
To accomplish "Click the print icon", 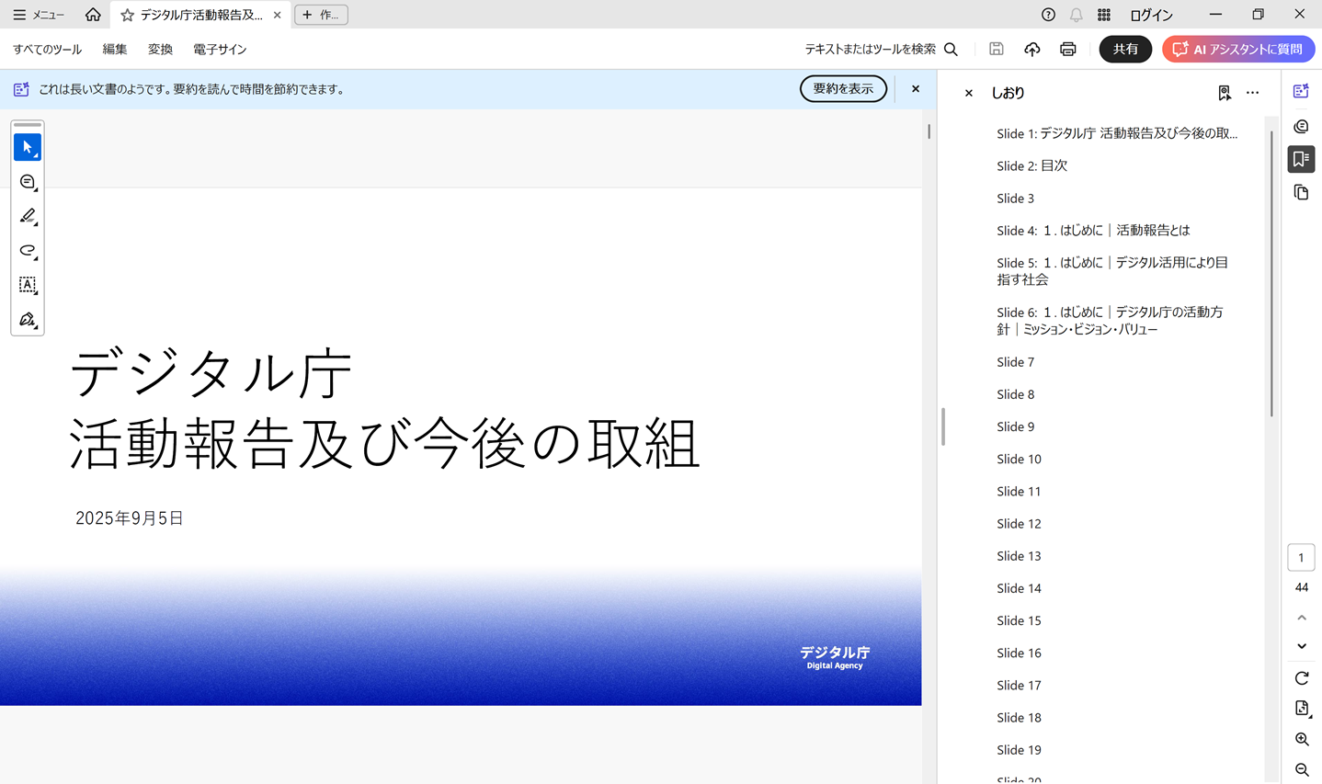I will [x=1067, y=50].
